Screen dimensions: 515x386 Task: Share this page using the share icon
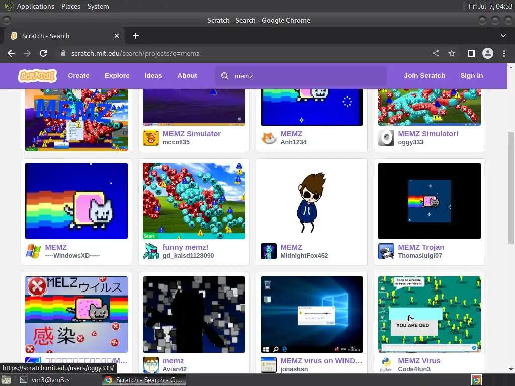coord(436,53)
